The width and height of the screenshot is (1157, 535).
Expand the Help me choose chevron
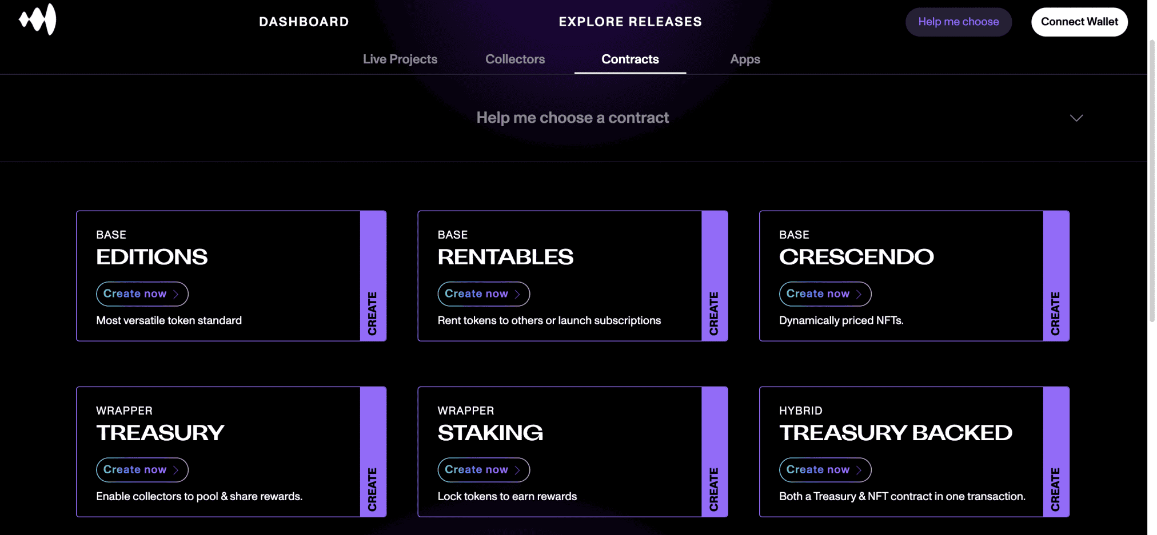click(1076, 118)
